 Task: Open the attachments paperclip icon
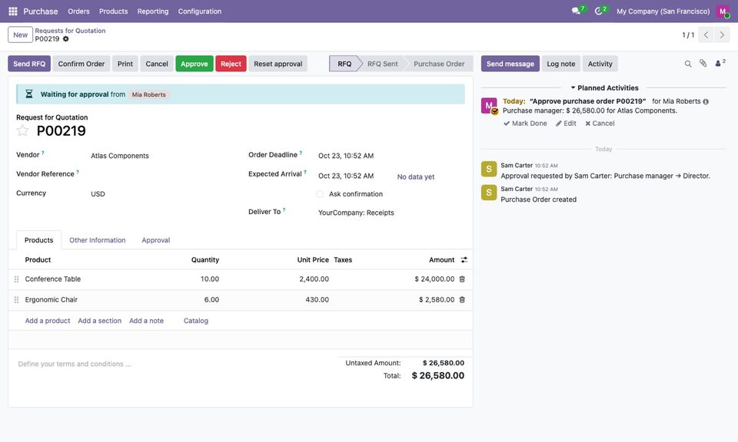(703, 64)
